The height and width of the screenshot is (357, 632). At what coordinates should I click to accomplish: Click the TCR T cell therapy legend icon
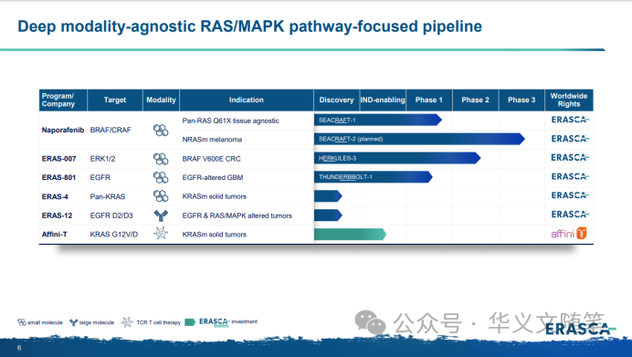[x=127, y=322]
